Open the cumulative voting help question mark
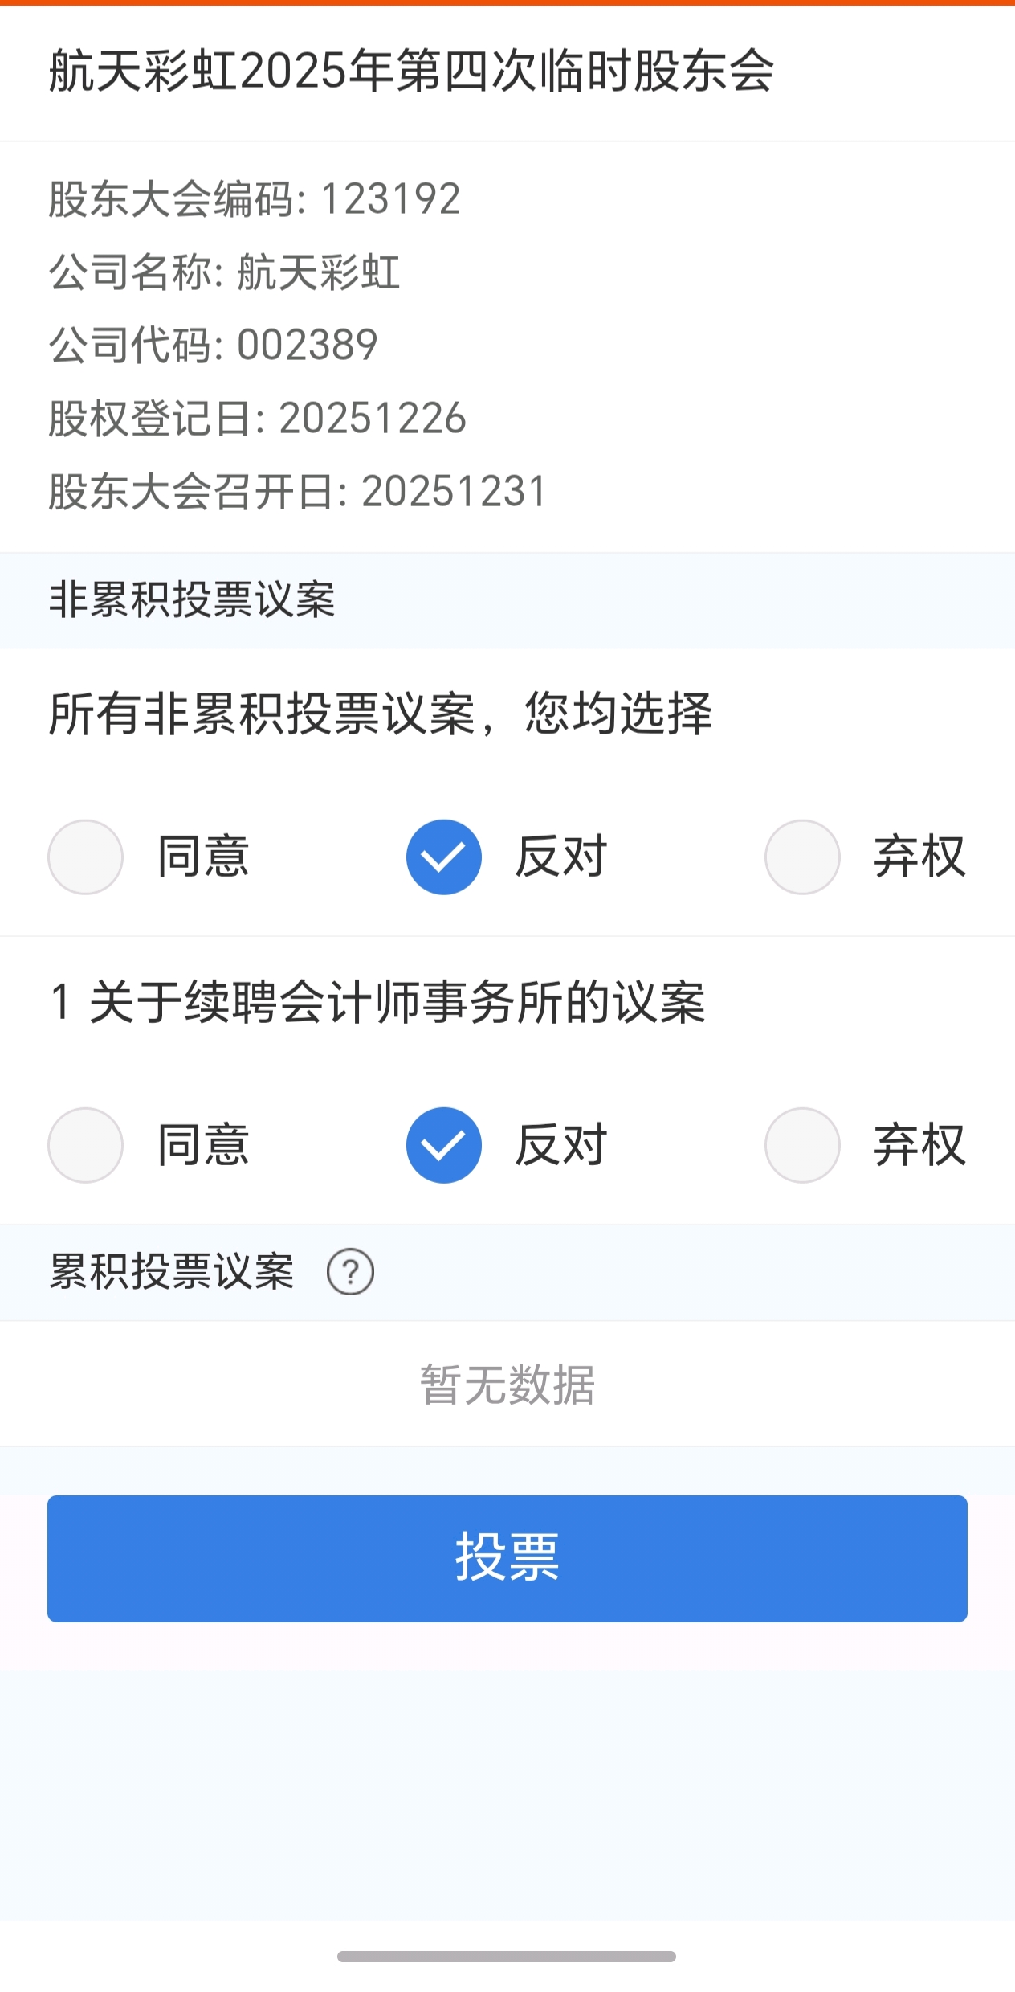Viewport: 1015px width, 1992px height. pyautogui.click(x=350, y=1272)
